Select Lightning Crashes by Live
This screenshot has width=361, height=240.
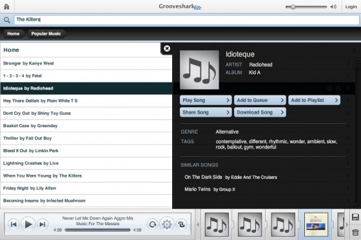tap(86, 163)
